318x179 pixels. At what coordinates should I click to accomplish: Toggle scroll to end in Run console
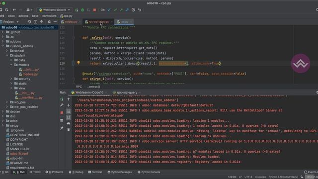tap(69, 117)
